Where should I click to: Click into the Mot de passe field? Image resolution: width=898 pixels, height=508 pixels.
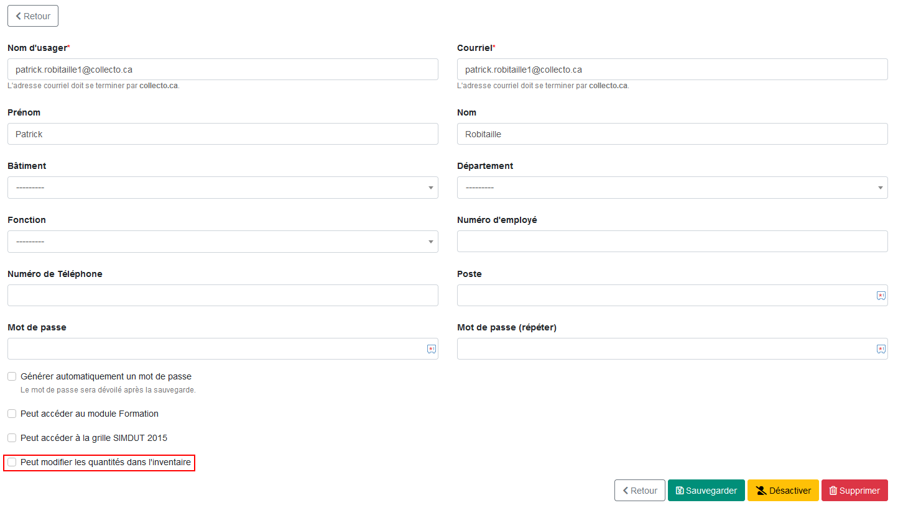point(223,349)
